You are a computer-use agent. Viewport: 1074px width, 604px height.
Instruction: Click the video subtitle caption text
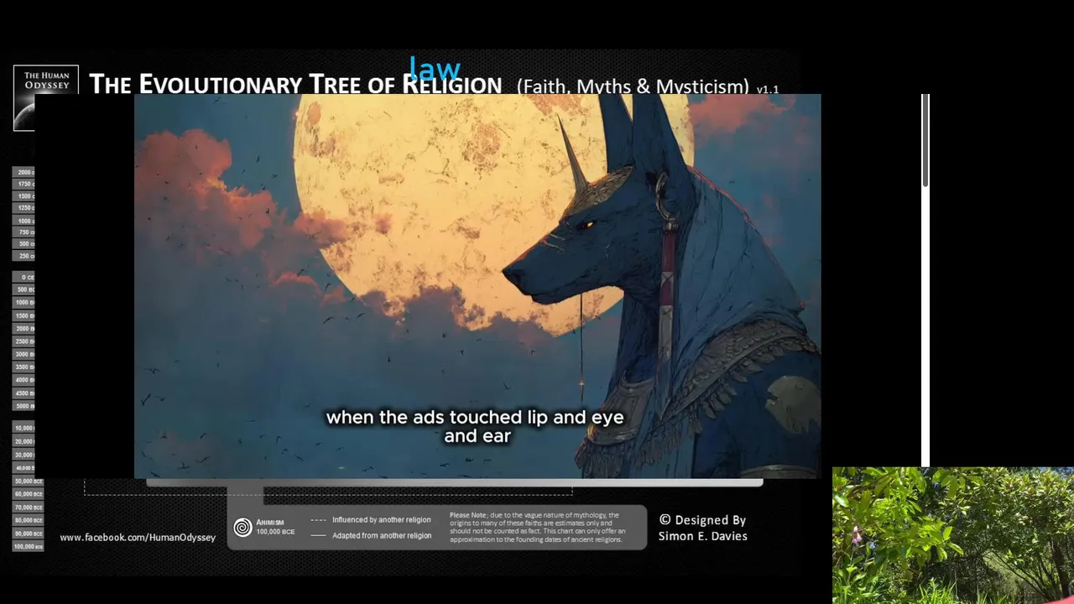[x=475, y=426]
